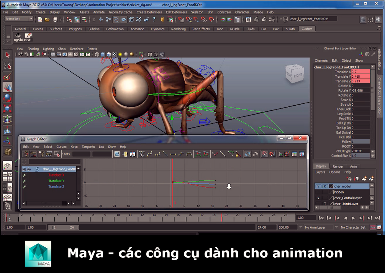Apply Linear tangents in Graph Editor
The image size is (385, 273).
[x=165, y=154]
